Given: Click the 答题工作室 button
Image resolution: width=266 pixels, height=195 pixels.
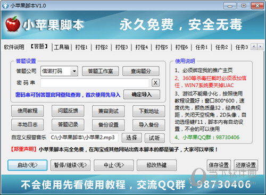Looking at the screenshot, I should click(x=101, y=71).
